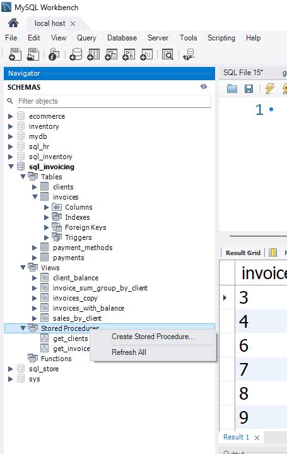This screenshot has height=454, width=287.
Task: Click the Triggers folder icon
Action: point(57,237)
